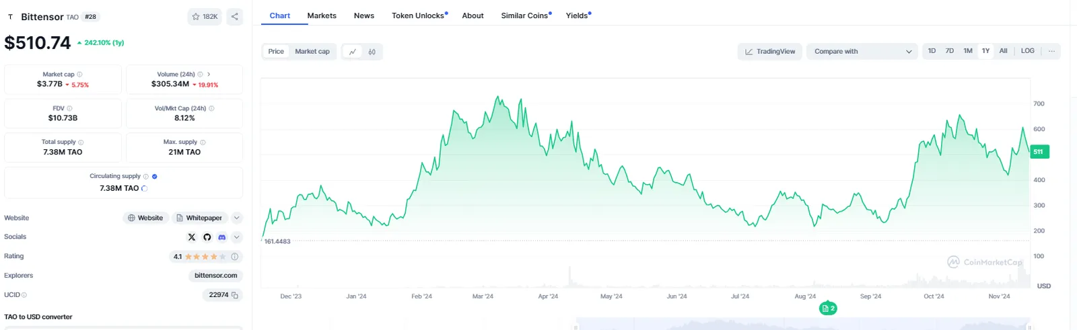
Task: Click the $3.77B market cap value
Action: 50,84
